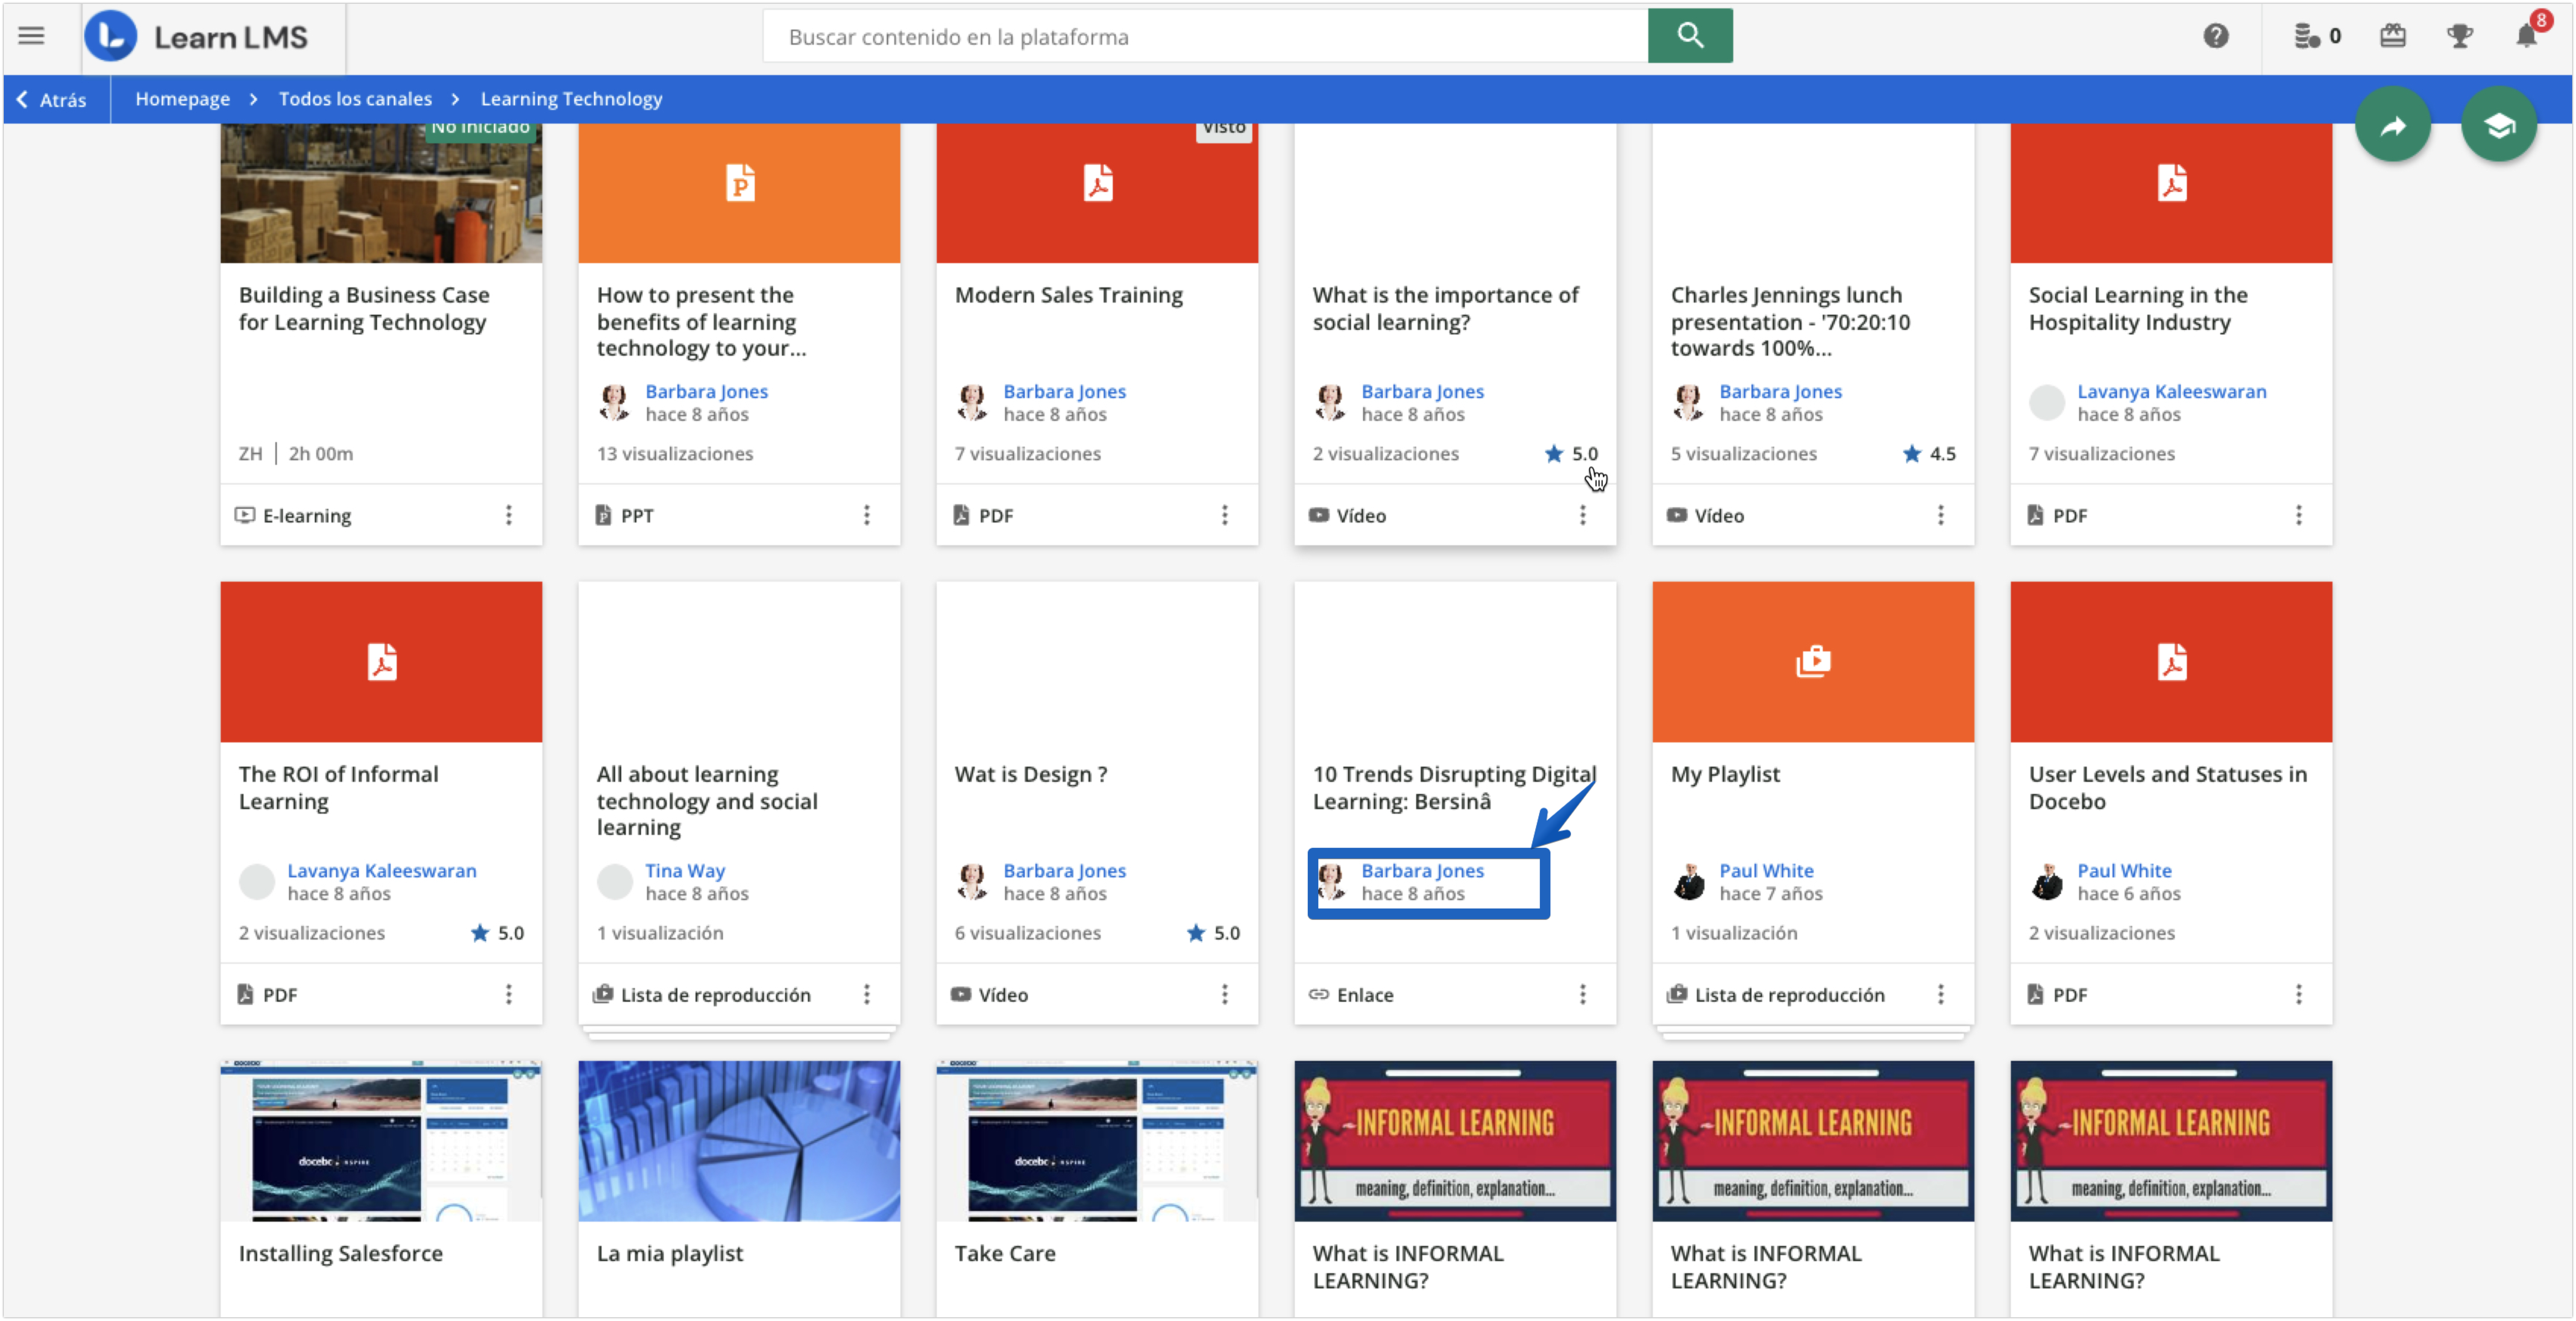Open options for 10 Trends Disrupting card
Screen dimensions: 2576x1321
coord(1583,994)
